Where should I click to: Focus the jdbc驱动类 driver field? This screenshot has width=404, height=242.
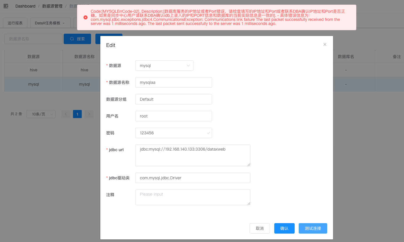[x=193, y=178]
